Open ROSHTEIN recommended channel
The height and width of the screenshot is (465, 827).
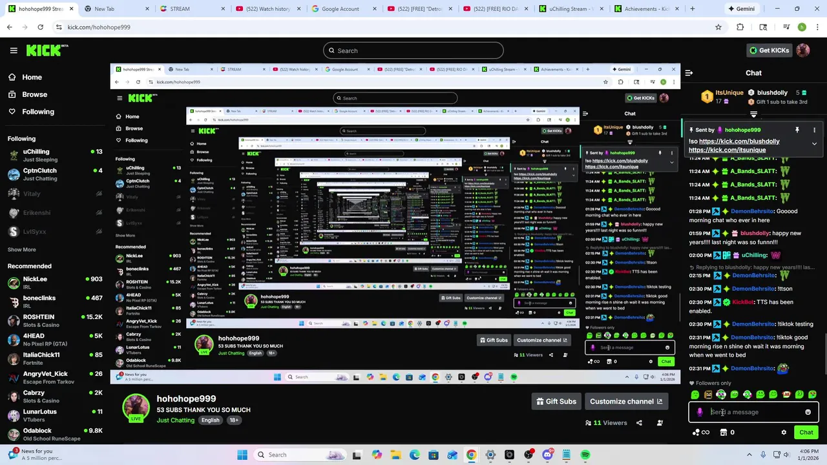[x=55, y=321]
